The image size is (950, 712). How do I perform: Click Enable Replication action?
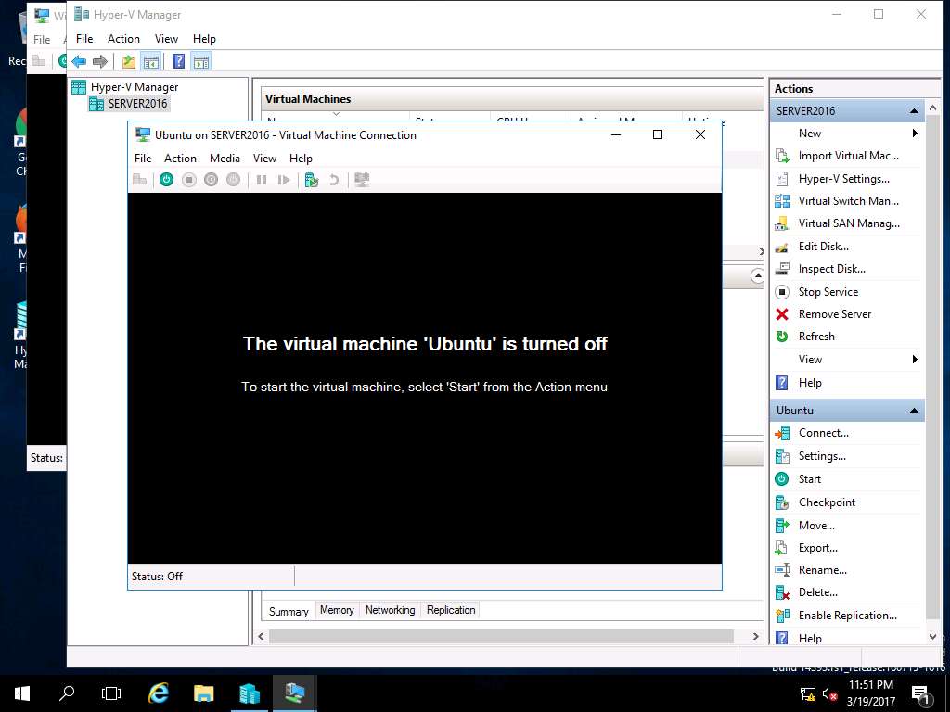(x=847, y=616)
